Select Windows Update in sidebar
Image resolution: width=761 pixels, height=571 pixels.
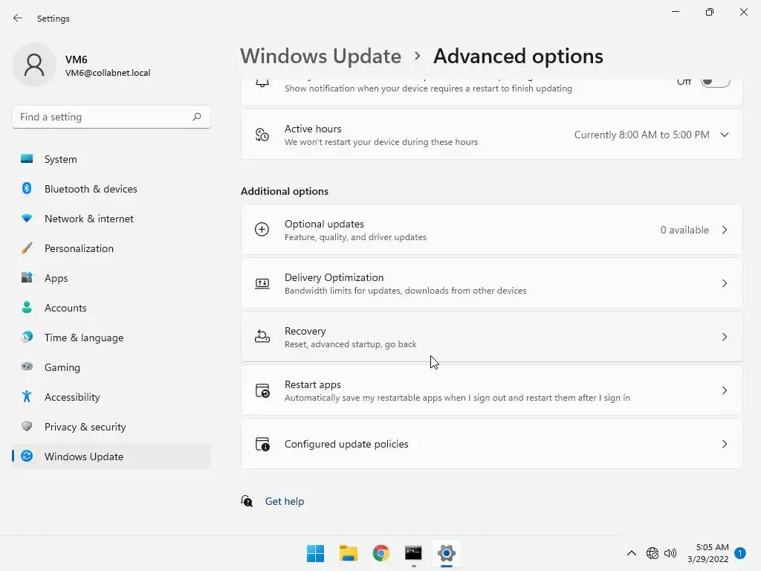coord(111,456)
